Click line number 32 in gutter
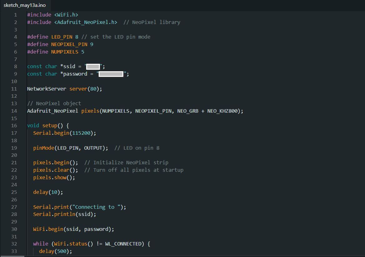 click(x=14, y=244)
